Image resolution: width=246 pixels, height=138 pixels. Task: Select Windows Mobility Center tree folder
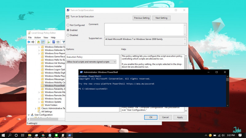click(53, 82)
